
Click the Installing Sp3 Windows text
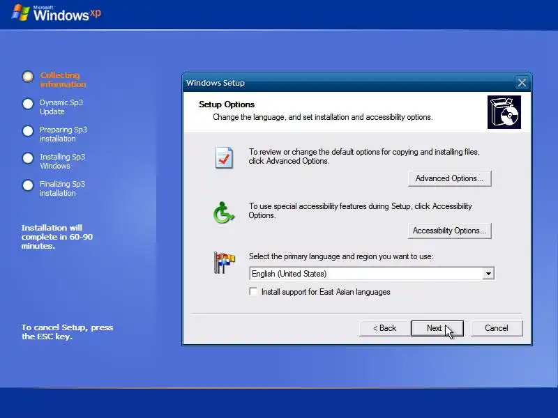pos(62,162)
